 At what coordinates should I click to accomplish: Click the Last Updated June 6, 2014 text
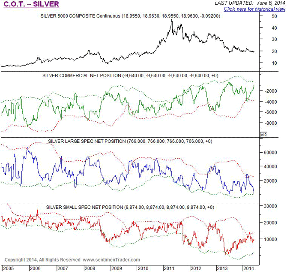[249, 3]
